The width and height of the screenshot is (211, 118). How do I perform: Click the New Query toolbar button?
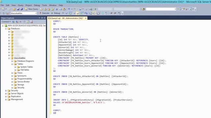tap(32, 9)
